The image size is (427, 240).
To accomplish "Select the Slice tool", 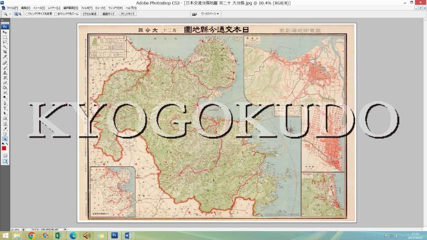I will point(5,57).
